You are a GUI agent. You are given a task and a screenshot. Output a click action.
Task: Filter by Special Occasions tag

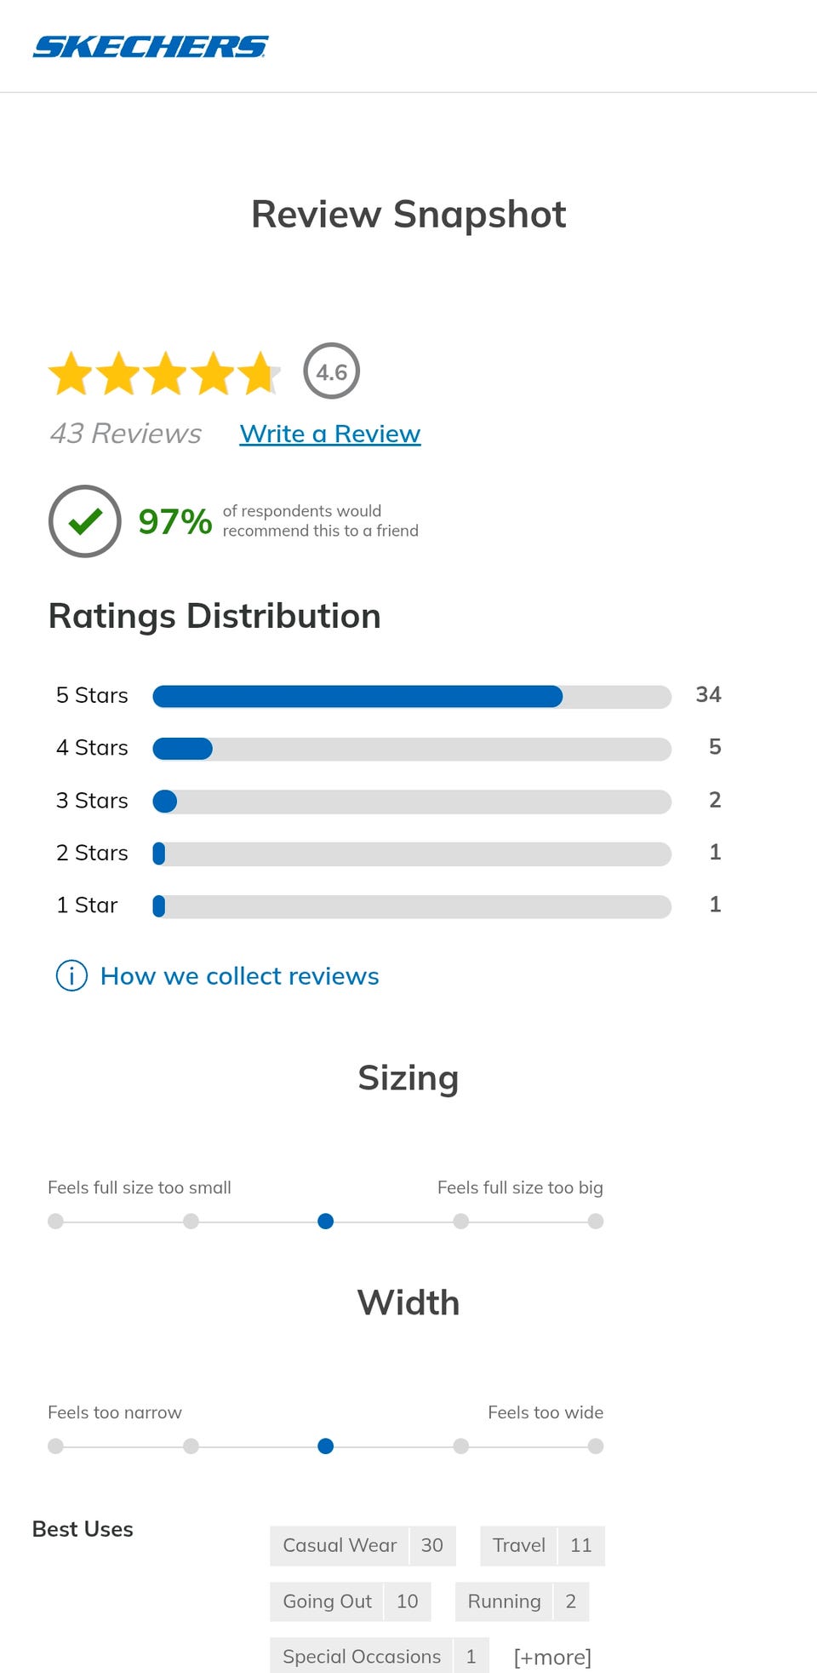379,1657
